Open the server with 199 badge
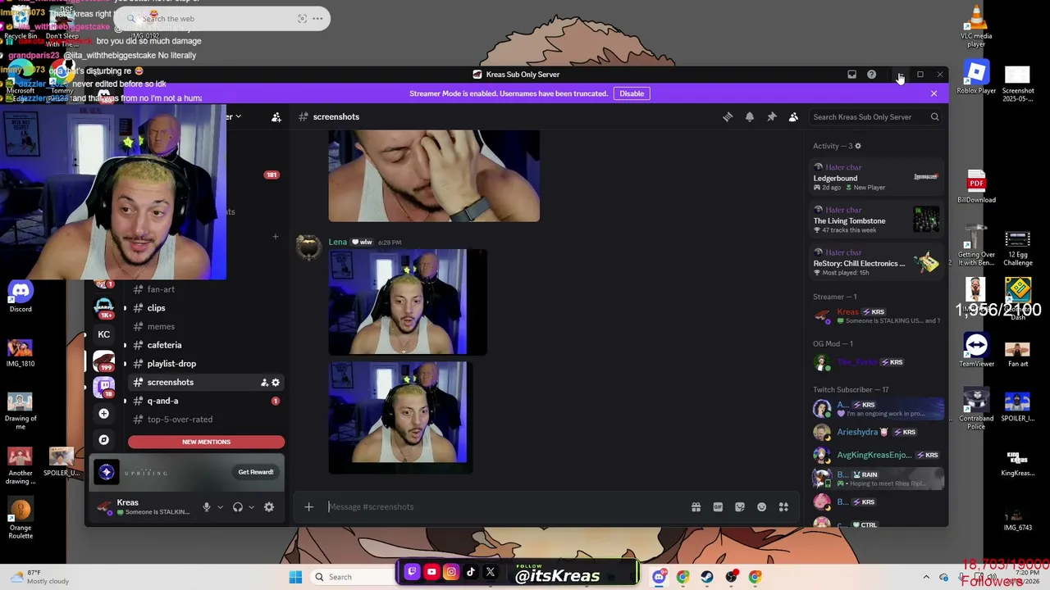 tap(104, 360)
